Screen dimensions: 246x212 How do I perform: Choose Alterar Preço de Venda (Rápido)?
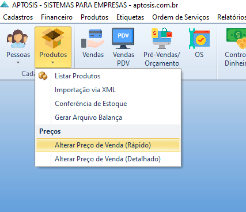108,145
